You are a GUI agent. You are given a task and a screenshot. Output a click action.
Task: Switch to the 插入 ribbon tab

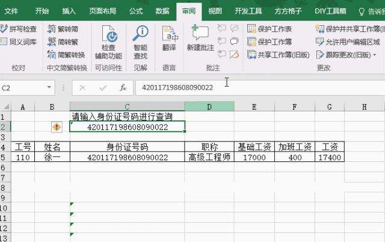tap(69, 11)
